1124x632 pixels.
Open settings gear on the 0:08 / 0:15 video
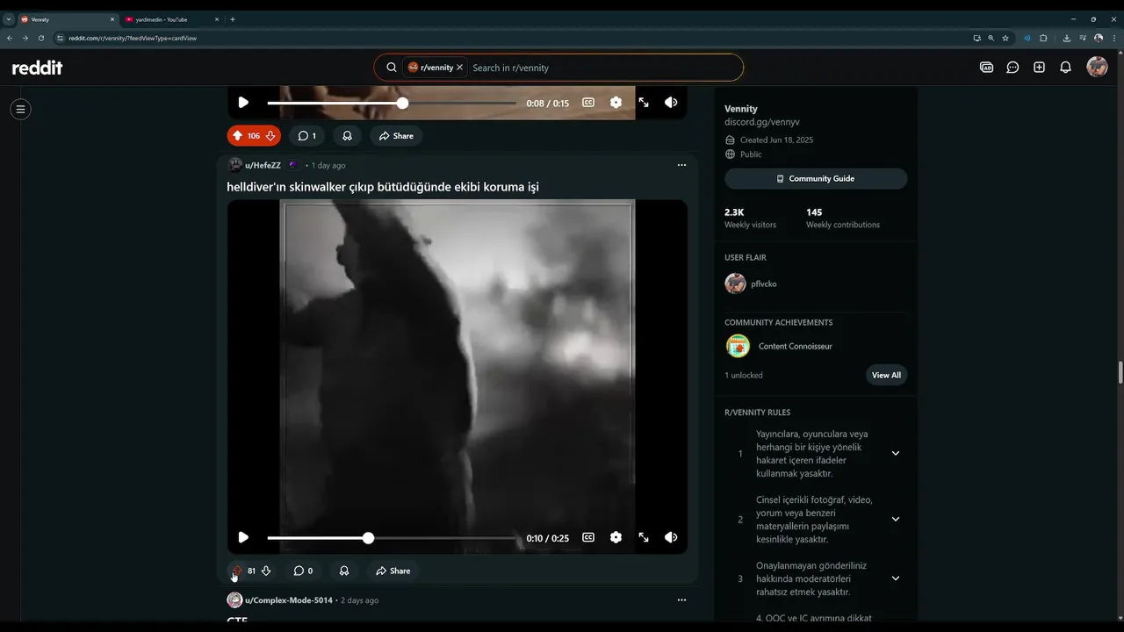click(616, 103)
